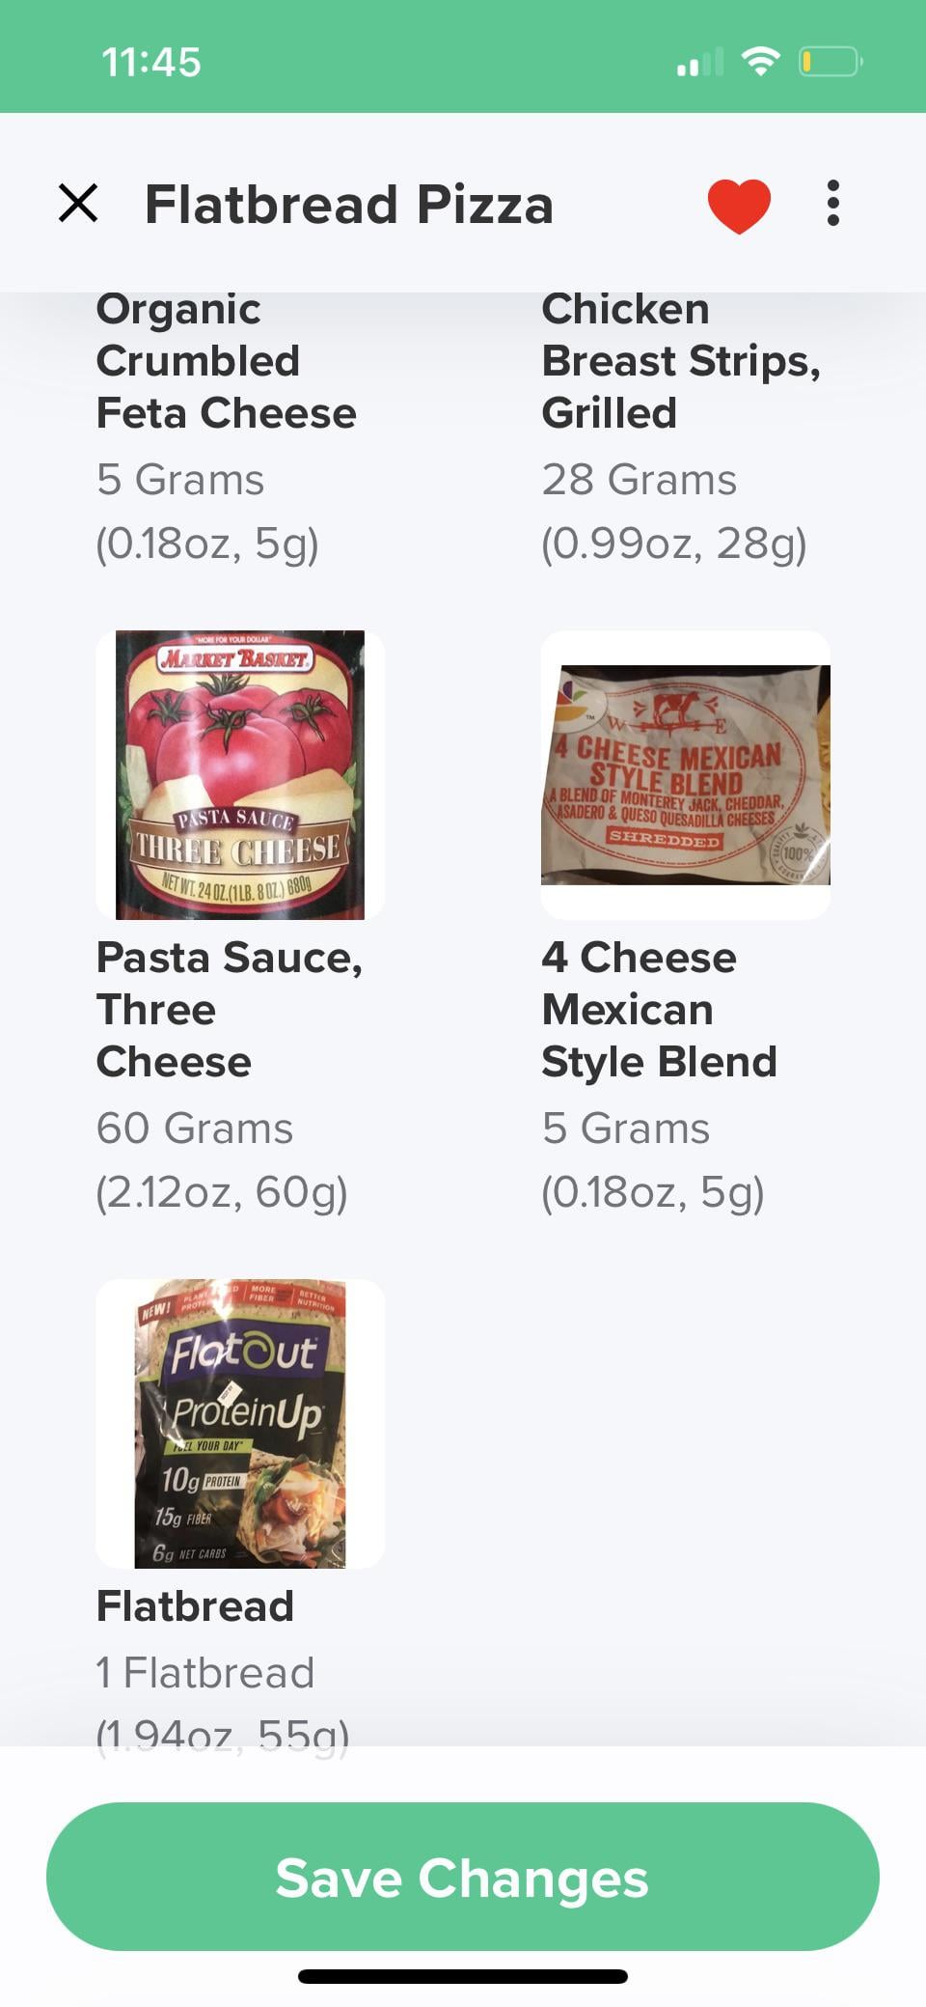Tap the cellular signal bars icon
Viewport: 926px width, 2007px height.
tap(699, 63)
